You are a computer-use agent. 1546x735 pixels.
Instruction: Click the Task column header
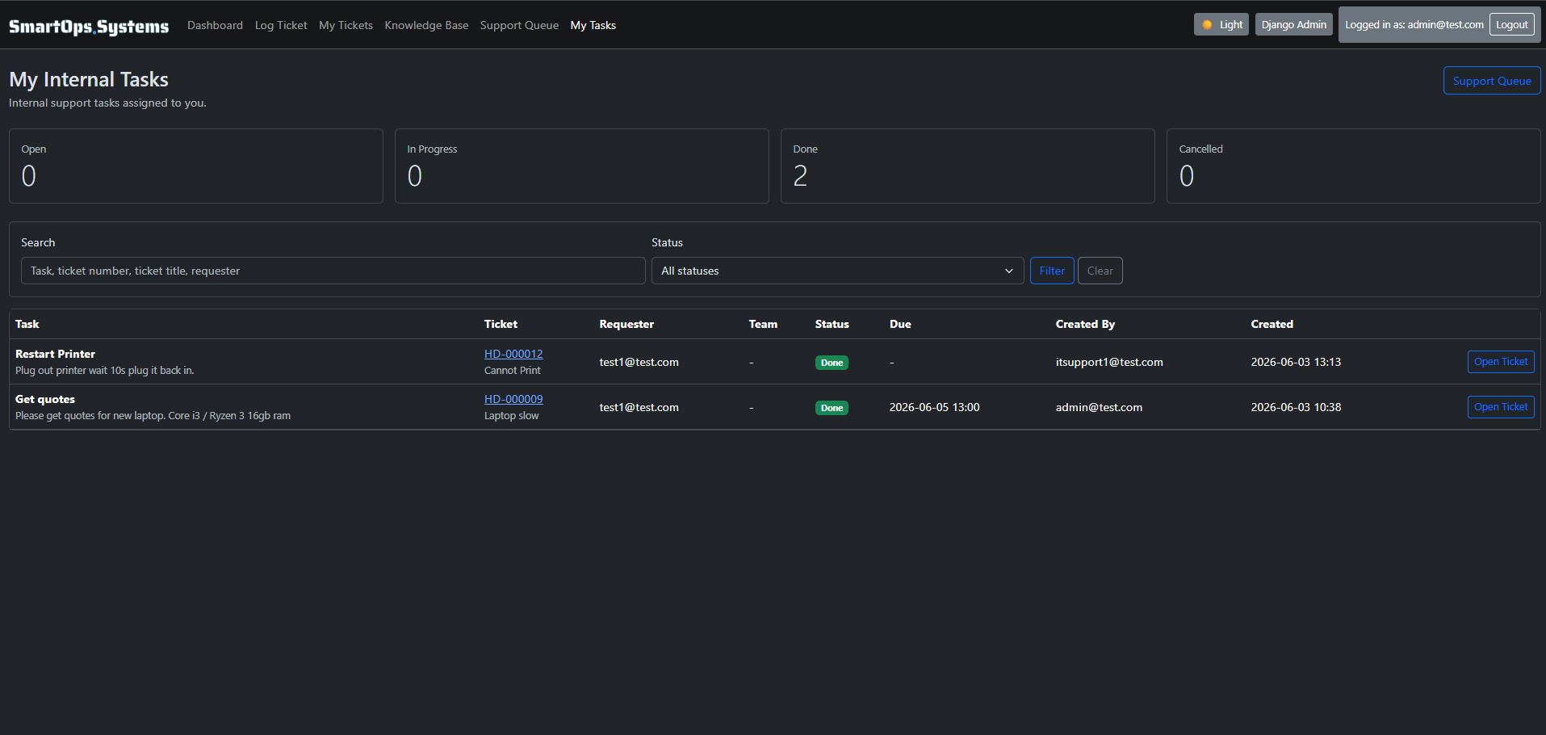[x=27, y=324]
